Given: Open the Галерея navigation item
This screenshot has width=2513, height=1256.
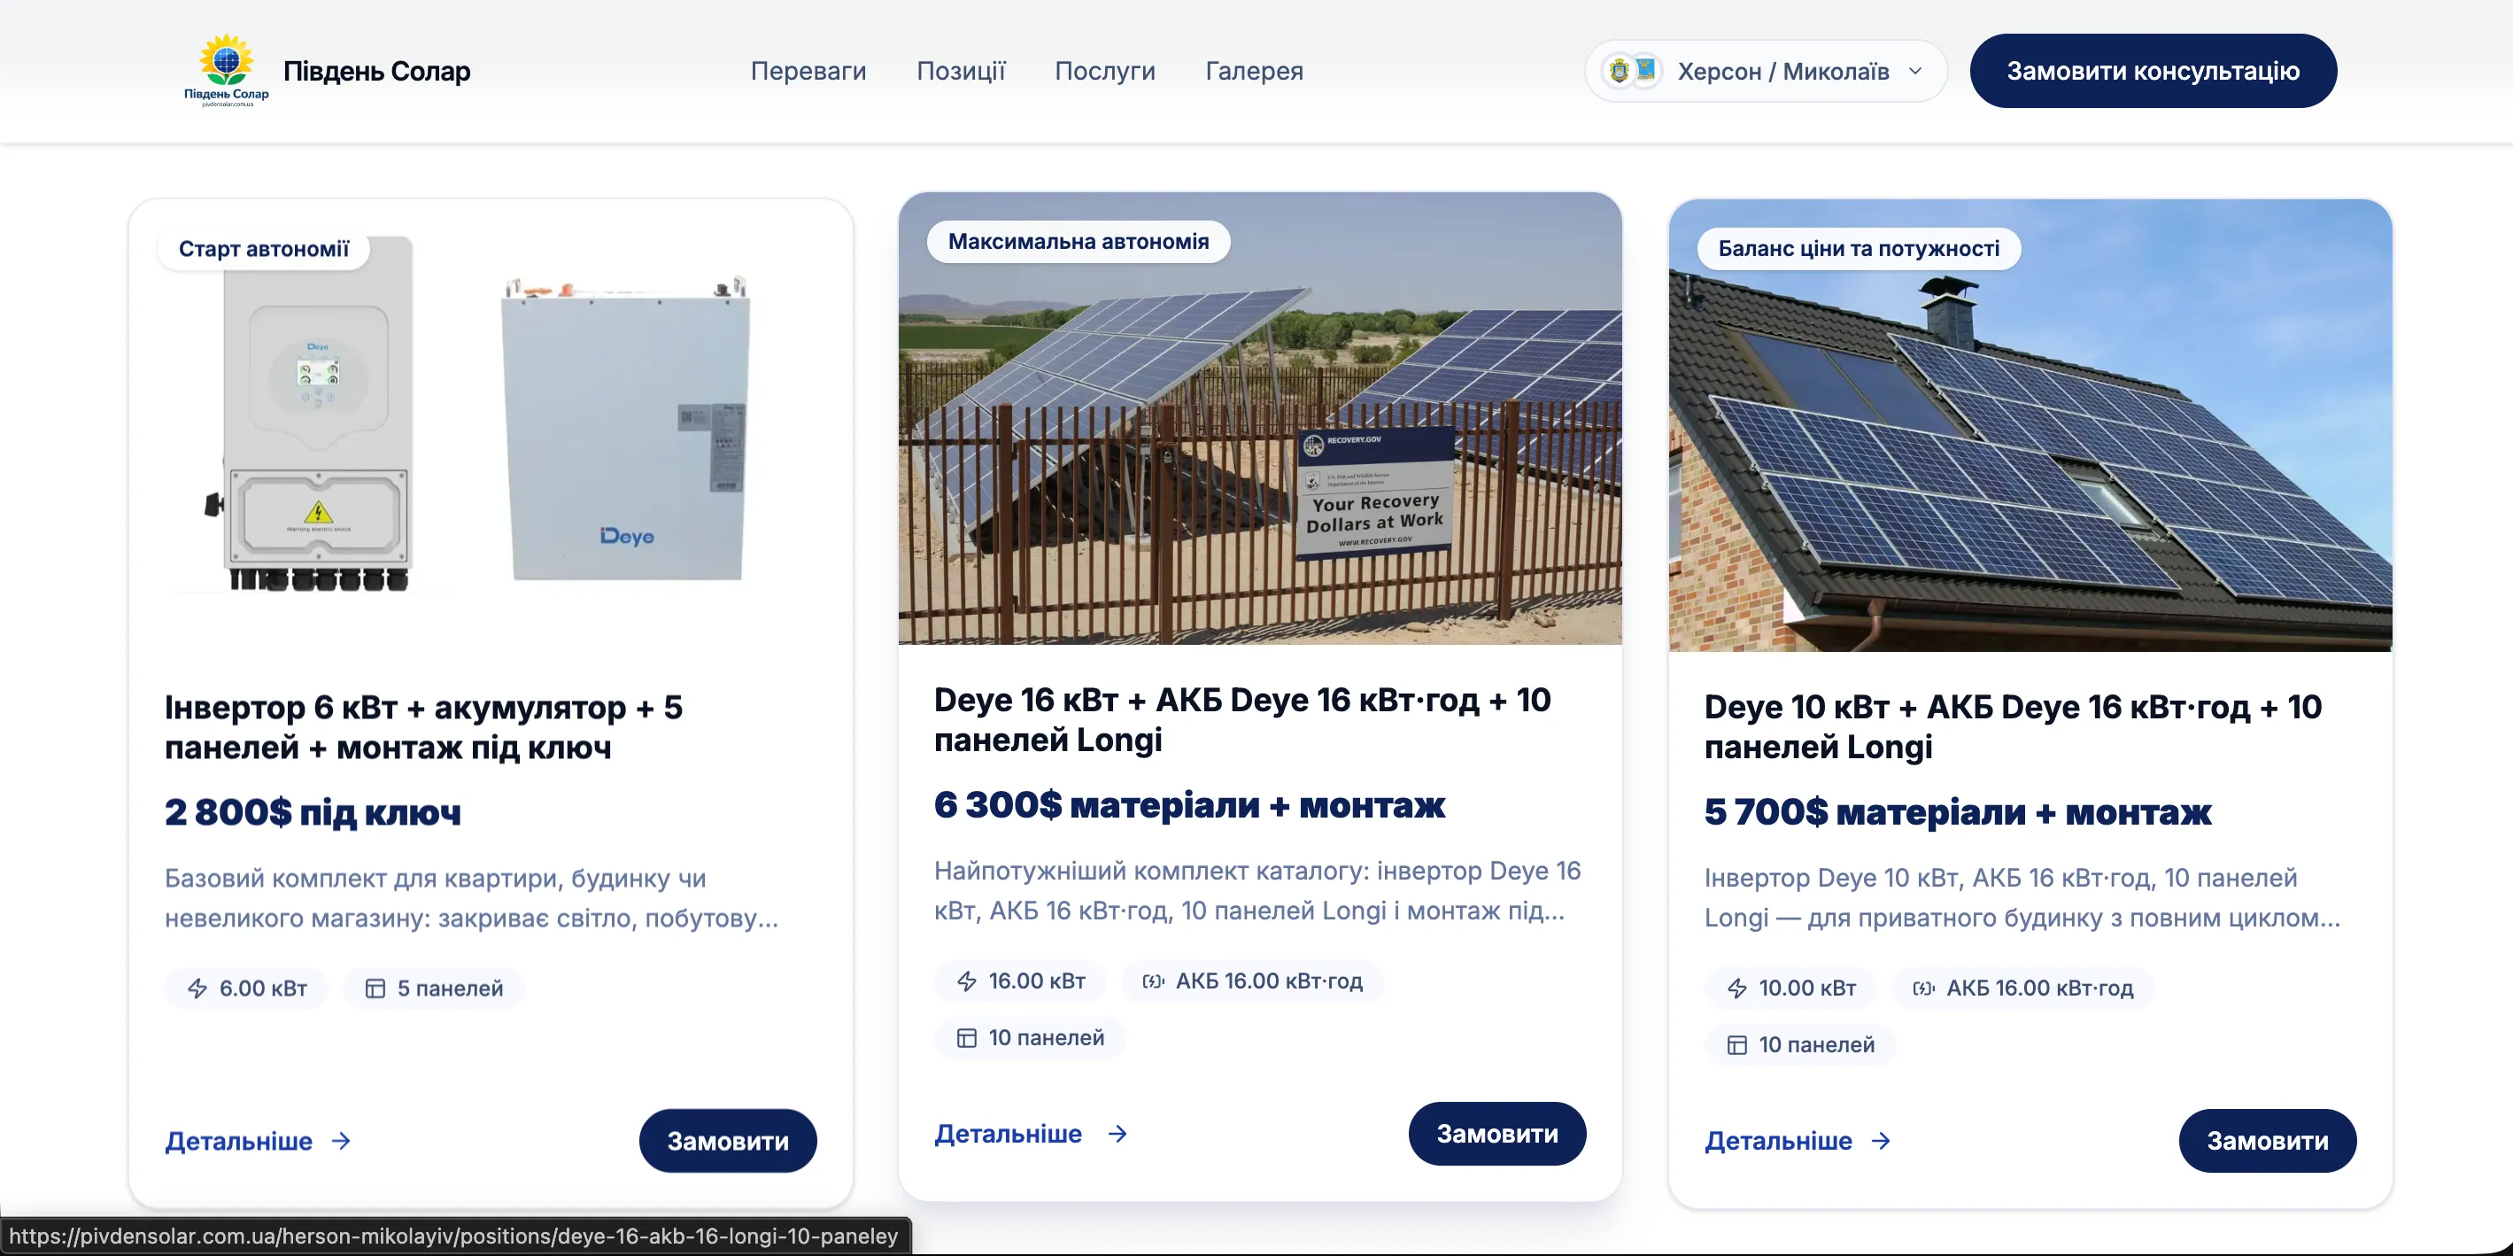Looking at the screenshot, I should 1255,70.
